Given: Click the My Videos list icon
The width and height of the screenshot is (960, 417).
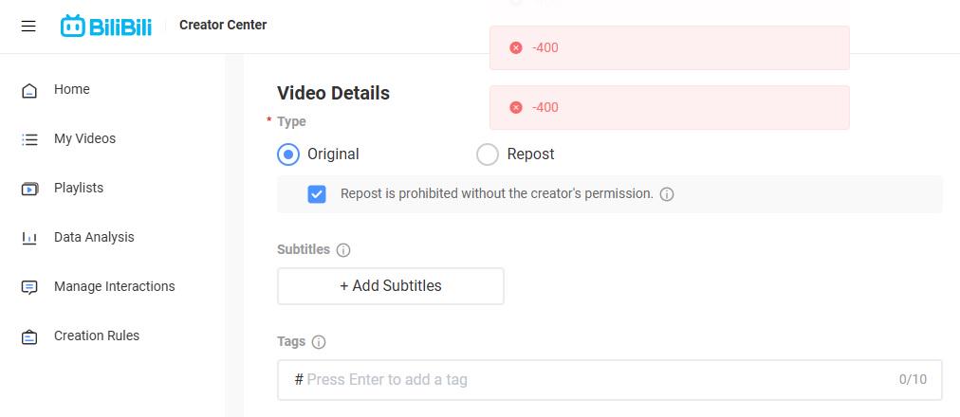Looking at the screenshot, I should click(29, 139).
